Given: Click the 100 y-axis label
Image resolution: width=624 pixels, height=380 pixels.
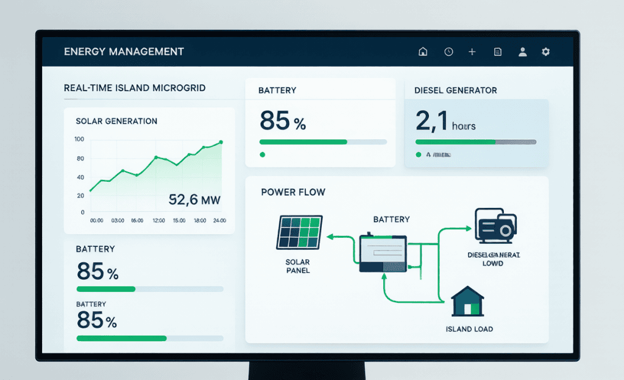Looking at the screenshot, I should tap(79, 139).
